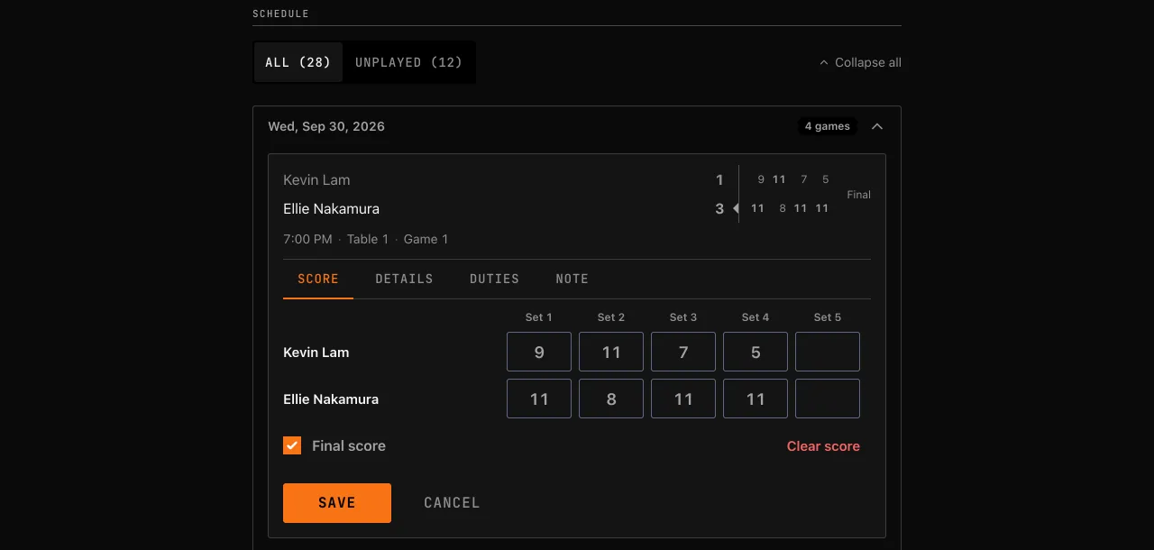Image resolution: width=1154 pixels, height=550 pixels.
Task: Click the Collapse all link
Action: coord(860,62)
